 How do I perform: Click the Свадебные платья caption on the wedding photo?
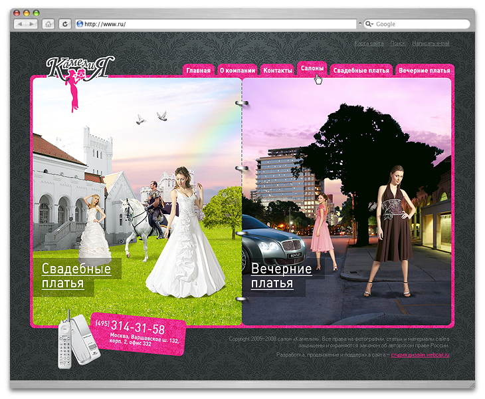[x=76, y=276]
